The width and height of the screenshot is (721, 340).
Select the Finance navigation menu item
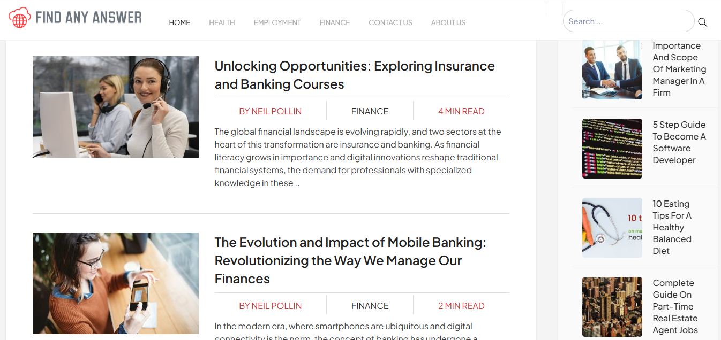point(334,22)
